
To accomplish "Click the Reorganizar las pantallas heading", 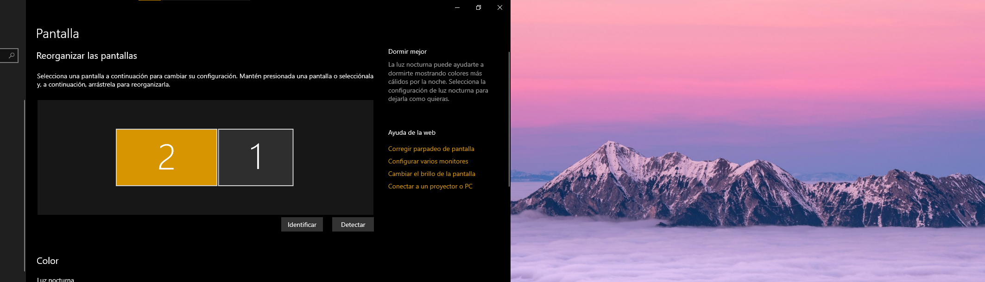I will 87,56.
